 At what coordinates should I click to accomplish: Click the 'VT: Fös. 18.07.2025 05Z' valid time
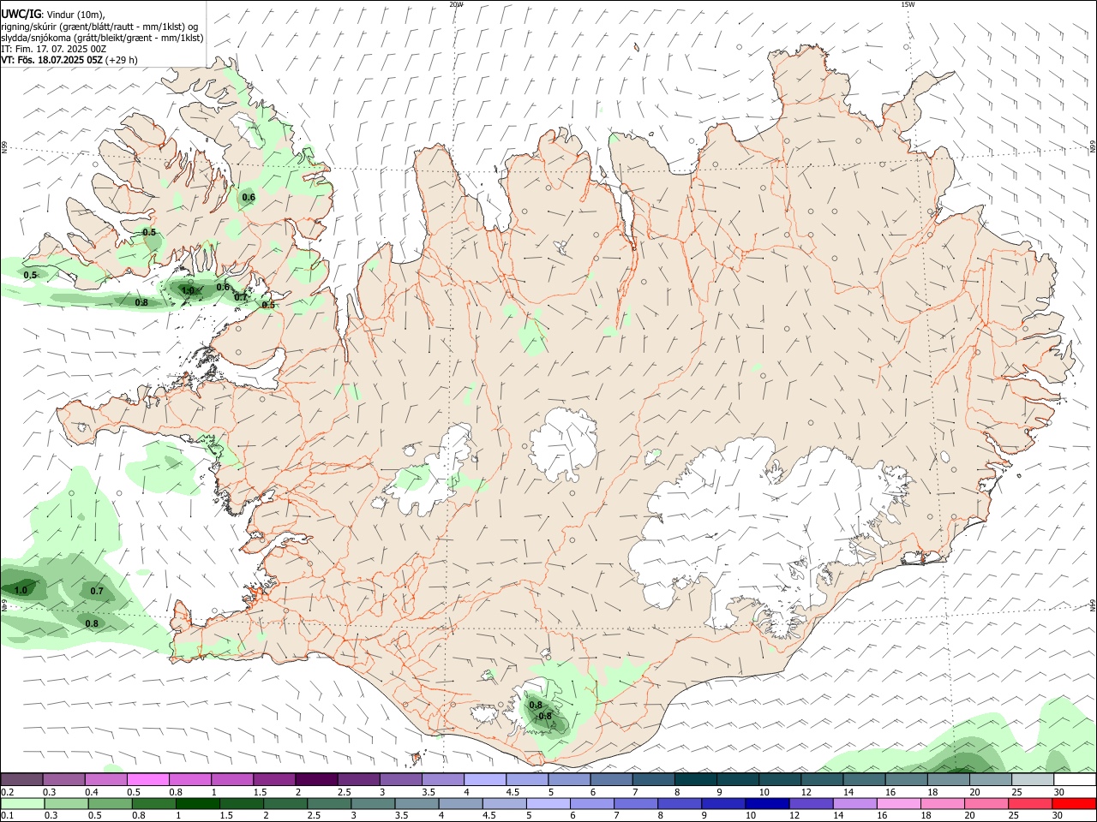pos(52,60)
